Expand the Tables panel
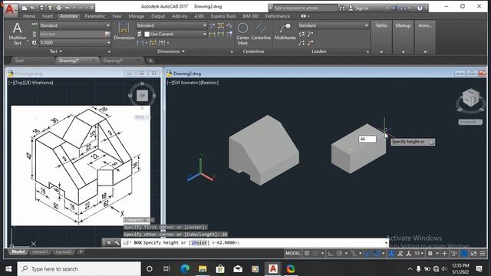Viewport: 491px width, 276px height. (381, 37)
